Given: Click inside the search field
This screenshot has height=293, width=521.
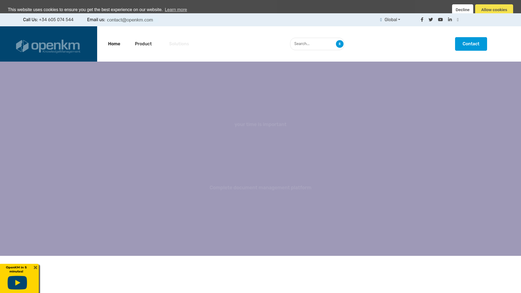Looking at the screenshot, I should click(x=312, y=44).
